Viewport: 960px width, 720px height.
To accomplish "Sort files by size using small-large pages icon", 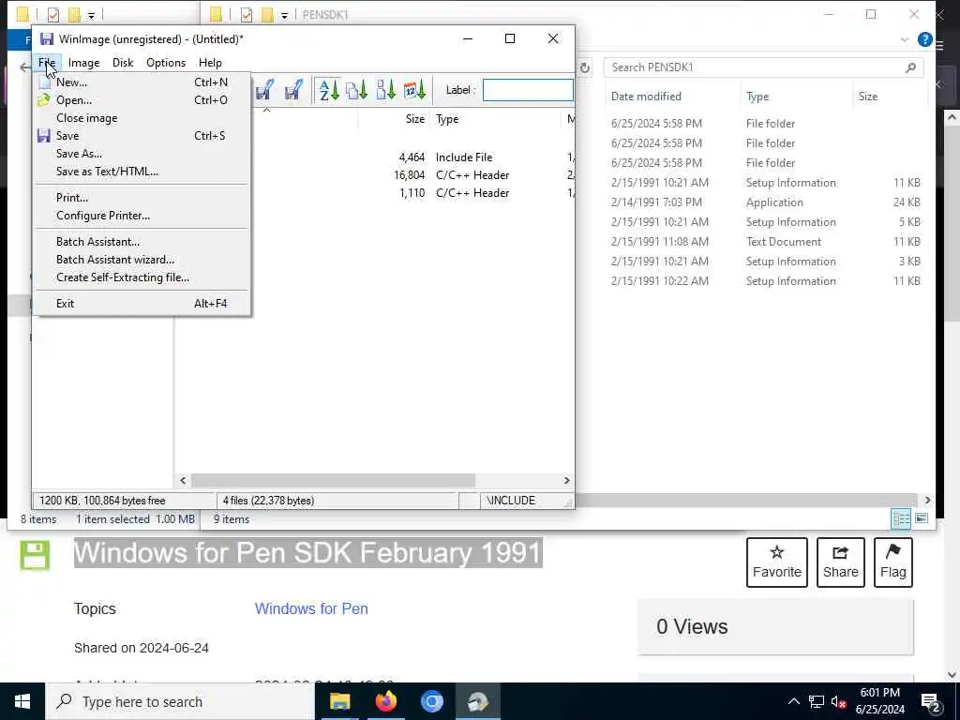I will click(x=385, y=90).
